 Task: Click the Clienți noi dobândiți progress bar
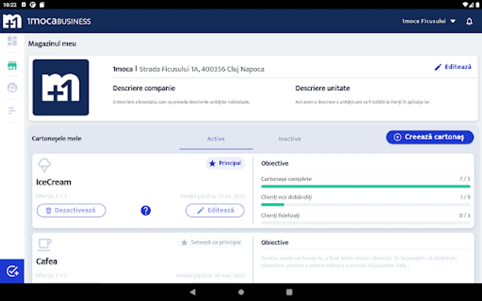pyautogui.click(x=366, y=204)
